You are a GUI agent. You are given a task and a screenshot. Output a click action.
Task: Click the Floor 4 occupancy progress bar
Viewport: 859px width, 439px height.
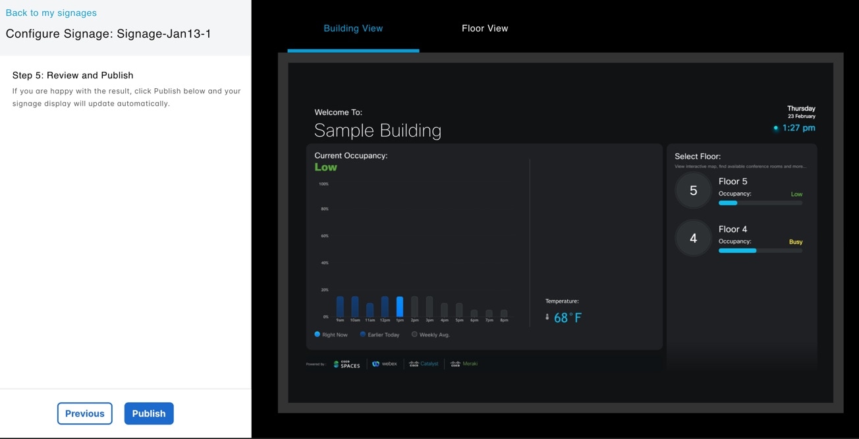point(760,251)
